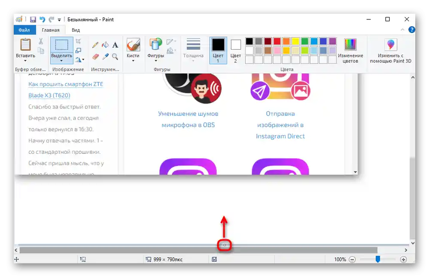Select the Eraser tool
The width and height of the screenshot is (429, 277).
pyautogui.click(x=95, y=57)
